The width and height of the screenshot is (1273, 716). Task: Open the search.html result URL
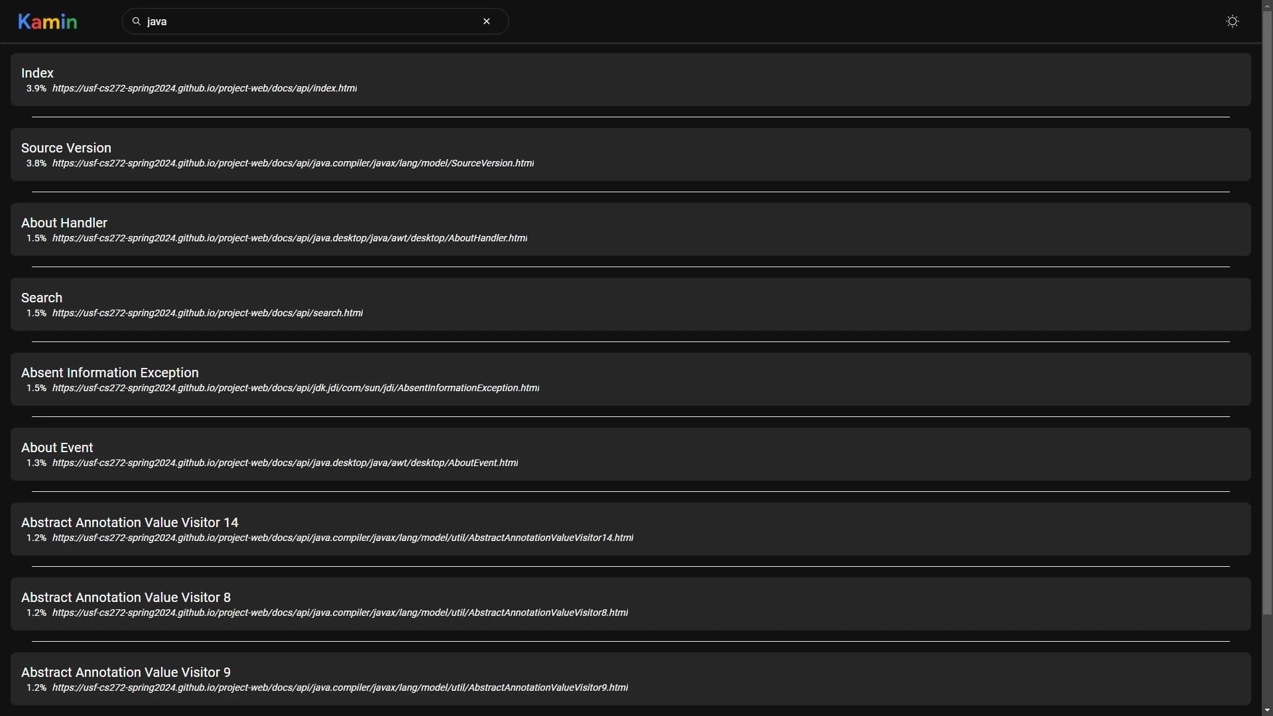(x=208, y=313)
